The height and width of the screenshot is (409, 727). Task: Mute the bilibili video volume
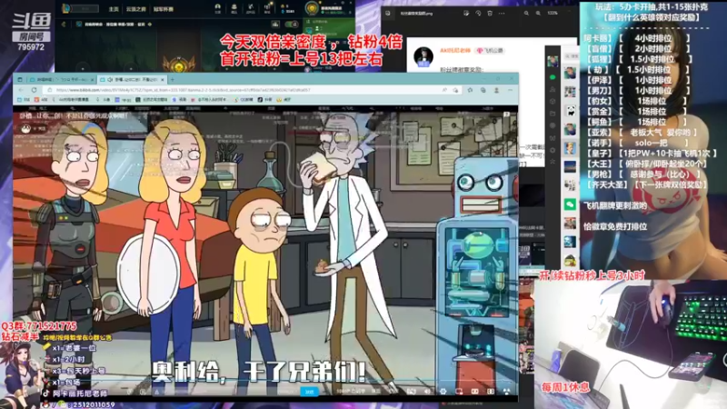(427, 392)
